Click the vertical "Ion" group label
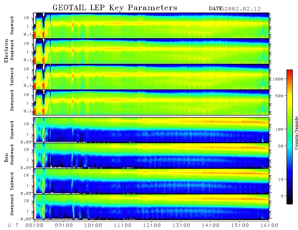Screen dimensions: 298x230 coord(6,157)
